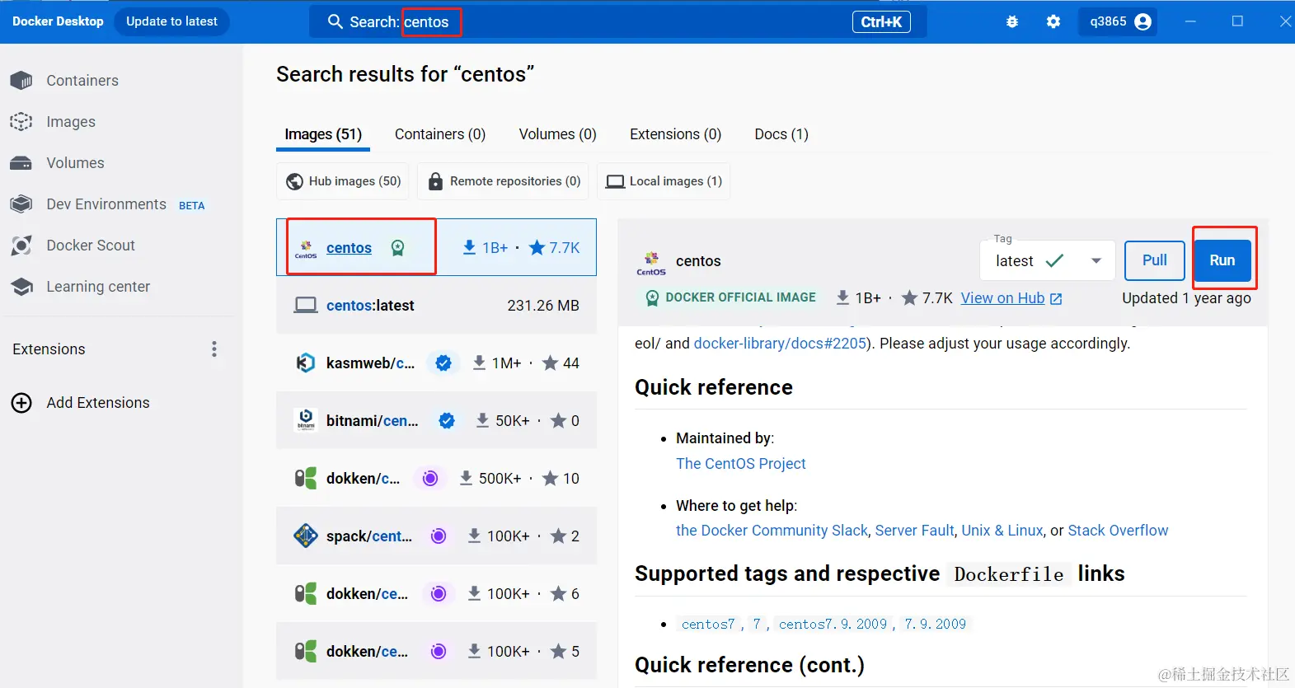The image size is (1295, 688).
Task: Open settings gear in title bar
Action: [1053, 22]
